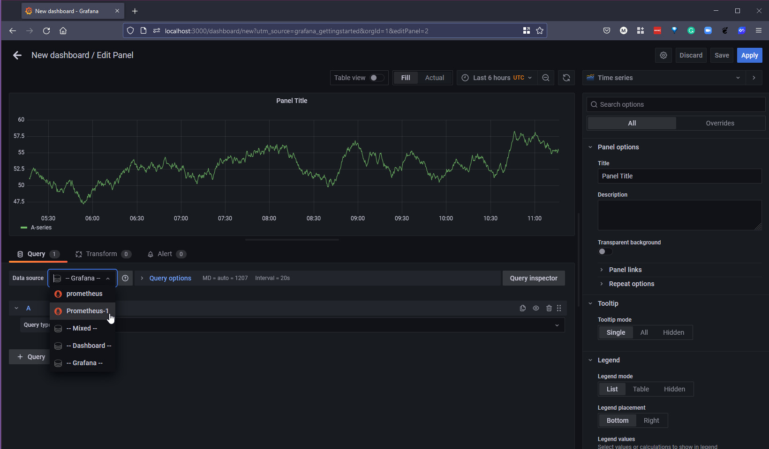Click the drag handle on query A

559,308
